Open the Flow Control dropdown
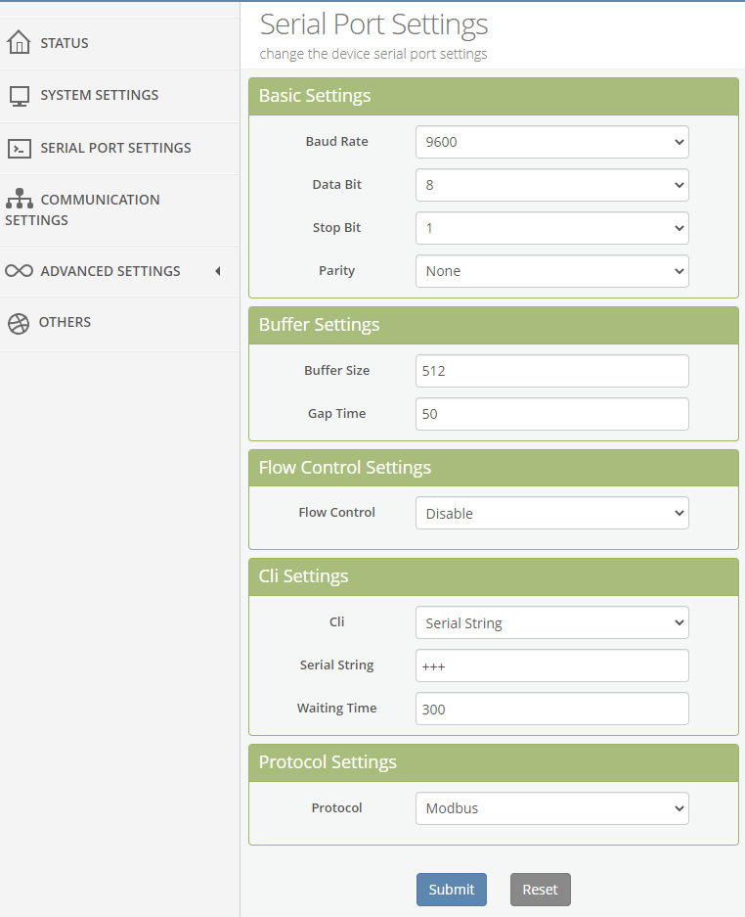The image size is (745, 917). tap(552, 513)
